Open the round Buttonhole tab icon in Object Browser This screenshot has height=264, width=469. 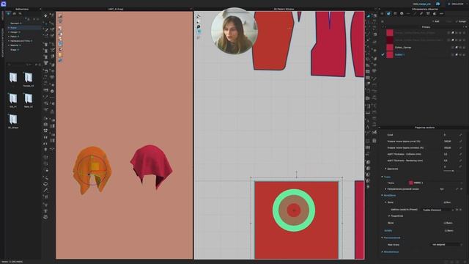[402, 14]
